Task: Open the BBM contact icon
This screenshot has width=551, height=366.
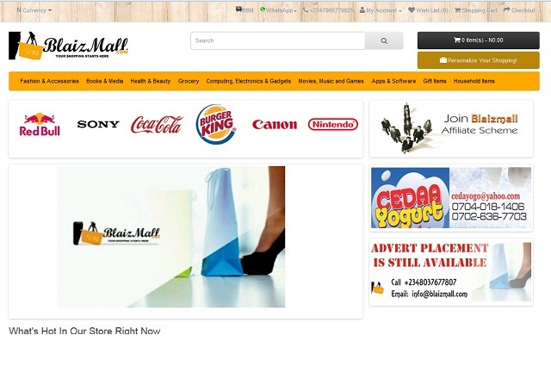Action: click(238, 9)
